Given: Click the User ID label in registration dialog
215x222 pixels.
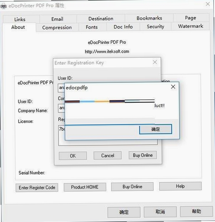Looking at the screenshot, I should pyautogui.click(x=65, y=78).
